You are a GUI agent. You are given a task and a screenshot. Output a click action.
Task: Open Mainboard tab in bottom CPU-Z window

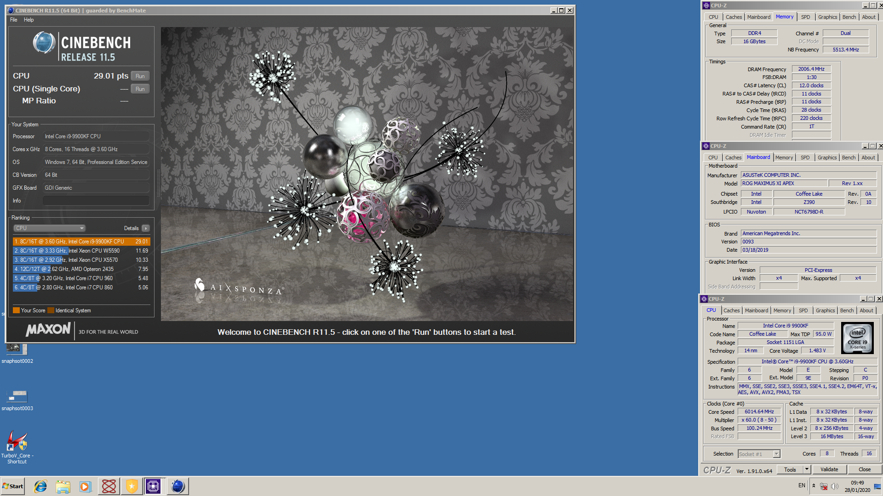point(757,310)
